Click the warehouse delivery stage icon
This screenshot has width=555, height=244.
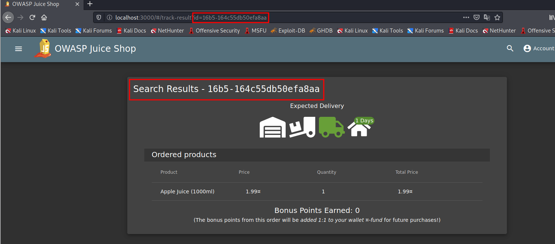click(273, 128)
